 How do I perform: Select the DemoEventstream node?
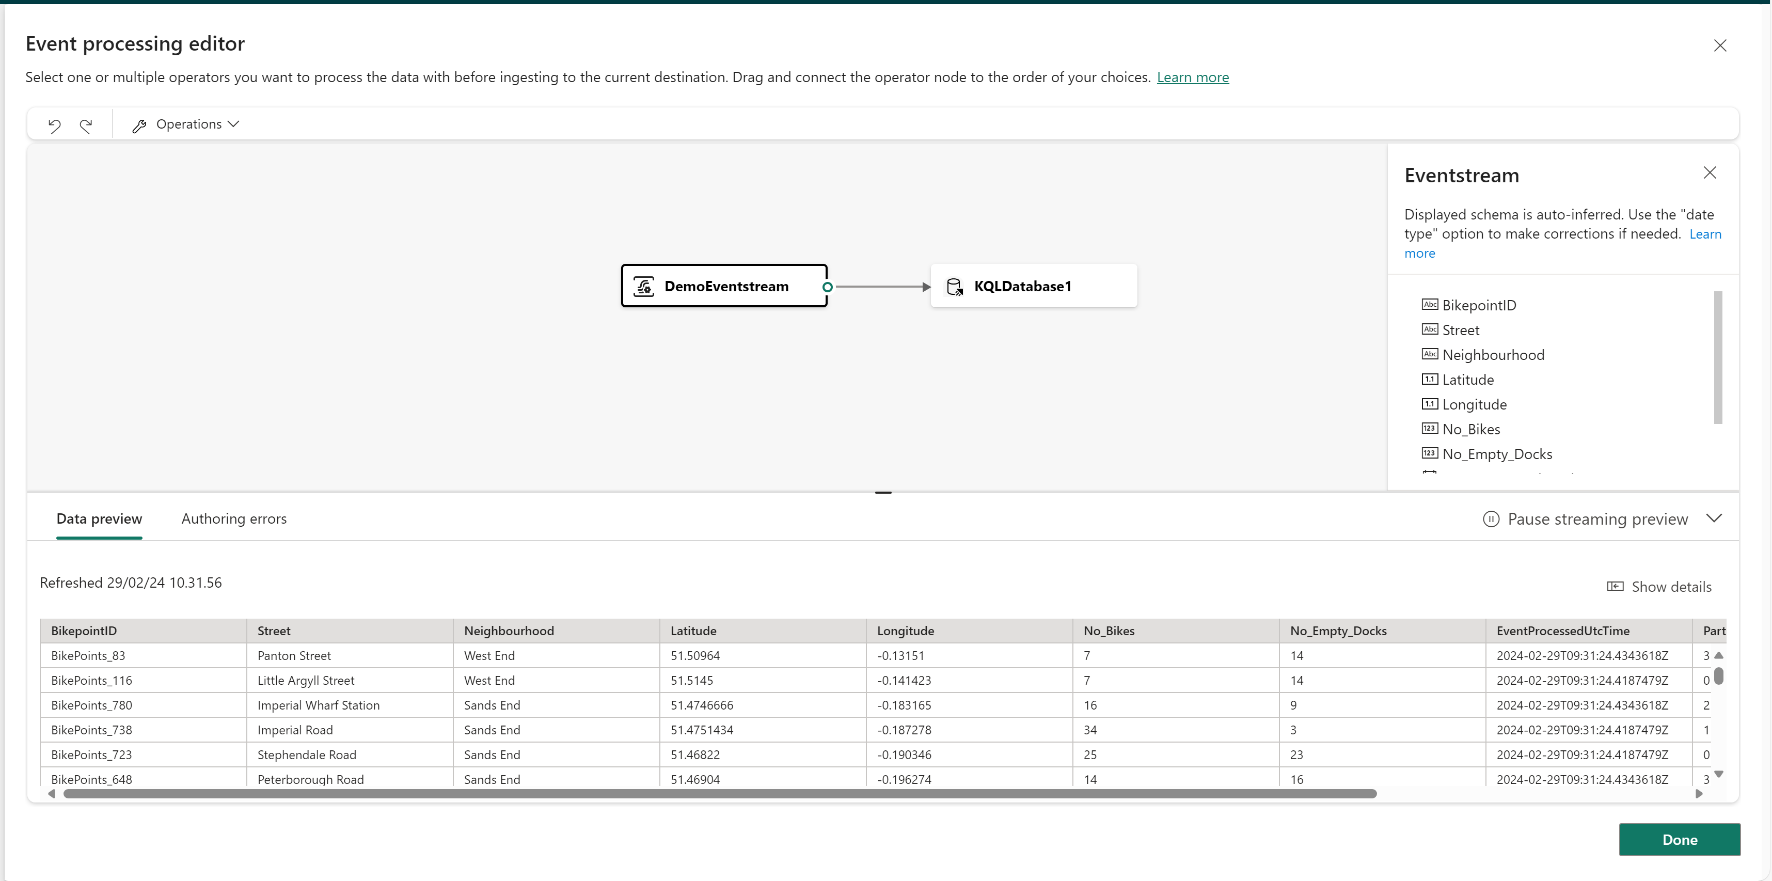[724, 286]
